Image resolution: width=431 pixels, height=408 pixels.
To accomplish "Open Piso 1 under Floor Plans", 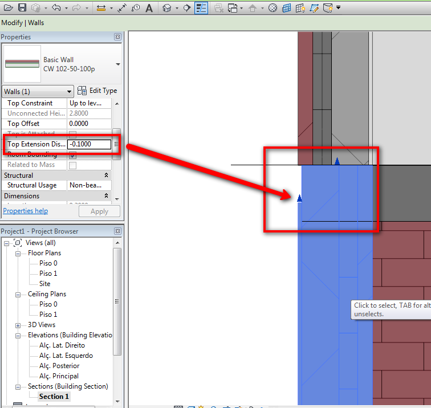I will [48, 274].
